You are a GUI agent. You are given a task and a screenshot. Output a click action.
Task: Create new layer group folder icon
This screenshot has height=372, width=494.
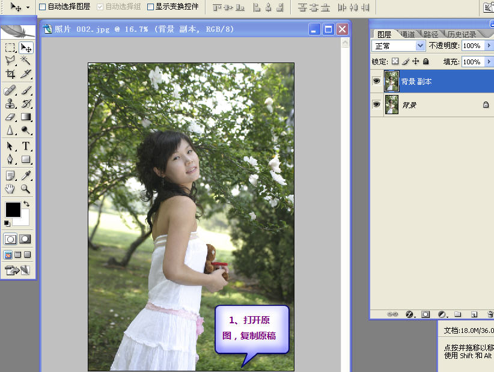point(458,314)
